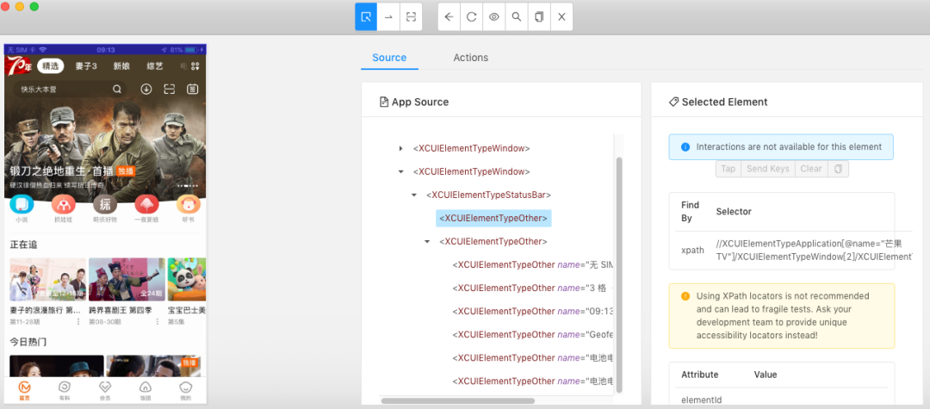930x409 pixels.
Task: Expand the first XCUIElementTypeWindow node
Action: click(400, 149)
